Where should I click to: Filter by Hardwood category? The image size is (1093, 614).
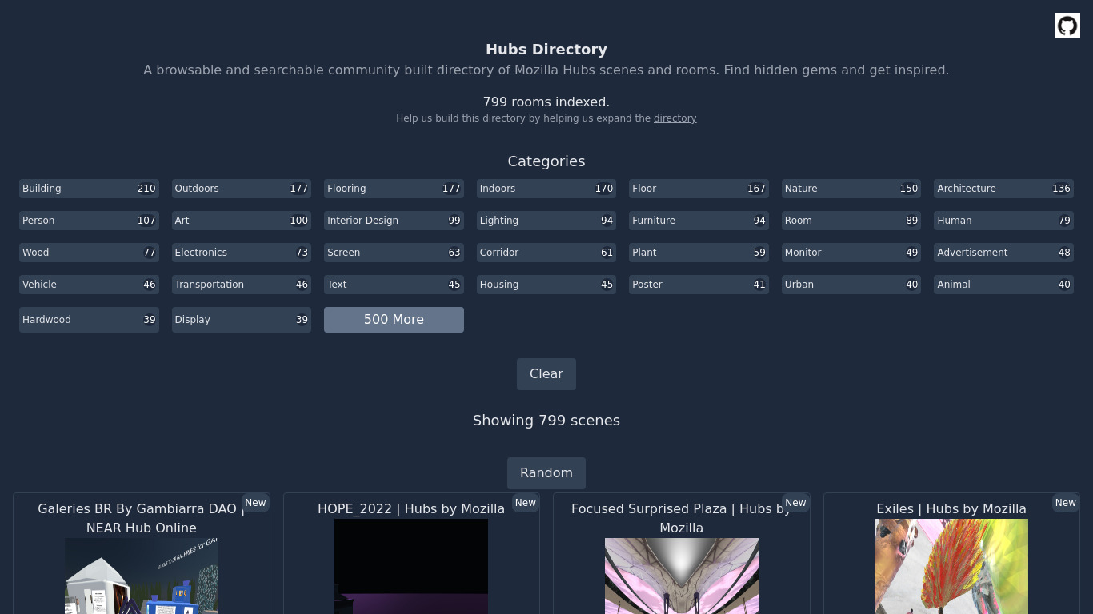pos(89,320)
